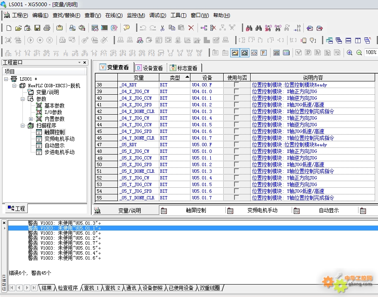Close the output message pane
The width and height of the screenshot is (378, 297).
click(4, 223)
